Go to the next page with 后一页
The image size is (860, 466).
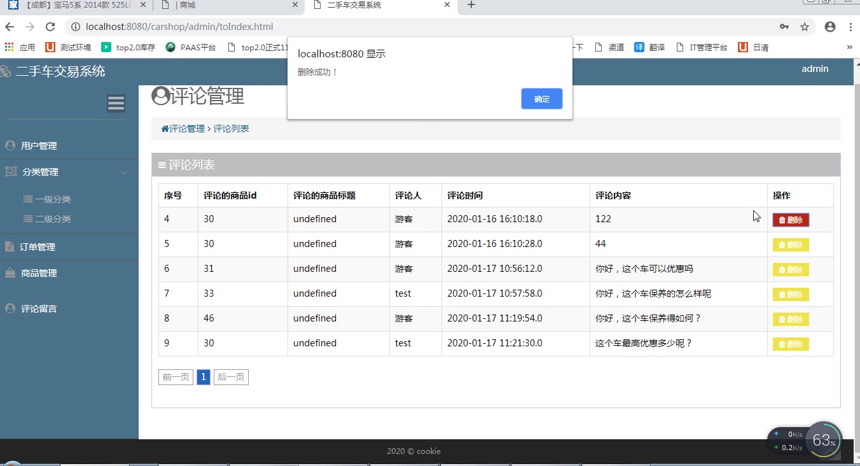231,377
